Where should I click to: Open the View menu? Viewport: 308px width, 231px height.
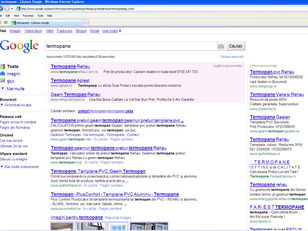[17, 16]
